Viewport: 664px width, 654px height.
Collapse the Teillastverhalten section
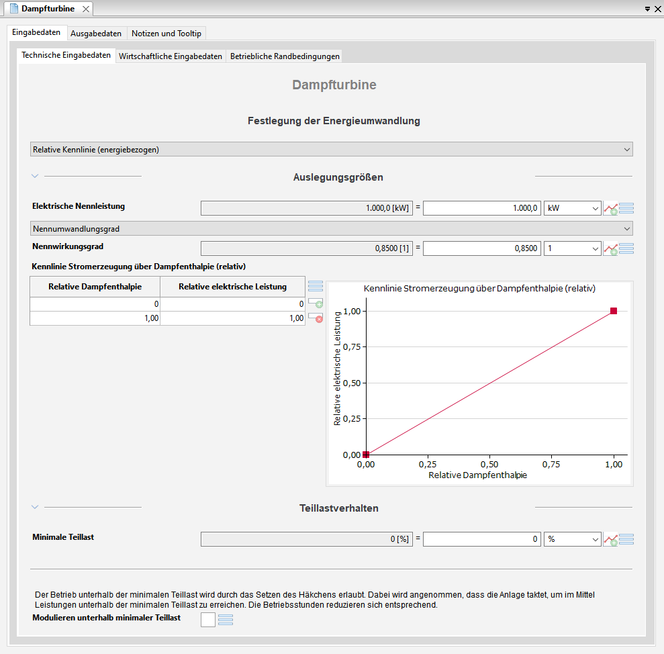click(x=35, y=506)
